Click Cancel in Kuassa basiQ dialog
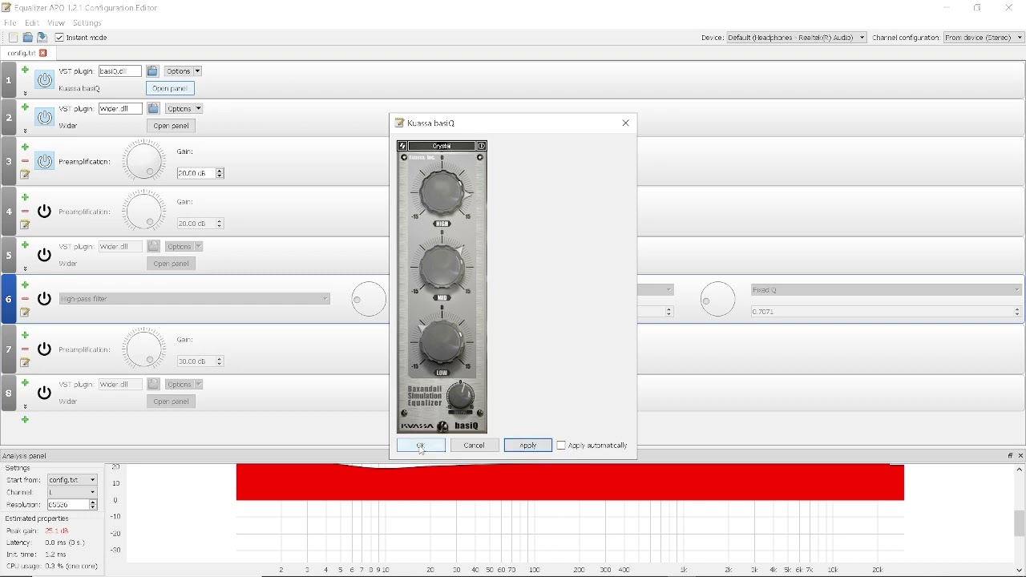The image size is (1026, 577). (475, 446)
